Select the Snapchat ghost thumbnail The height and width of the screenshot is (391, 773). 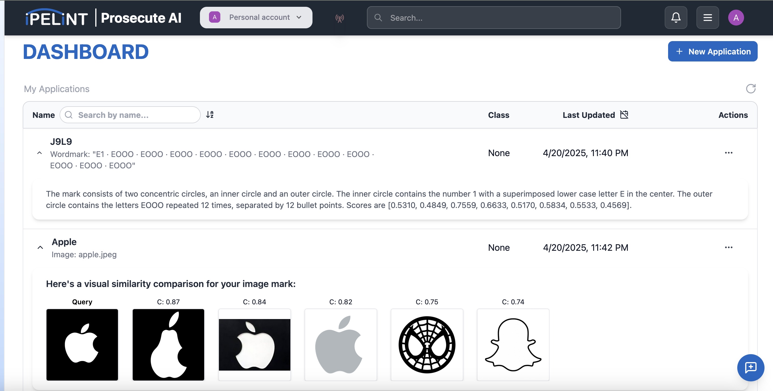pyautogui.click(x=513, y=345)
